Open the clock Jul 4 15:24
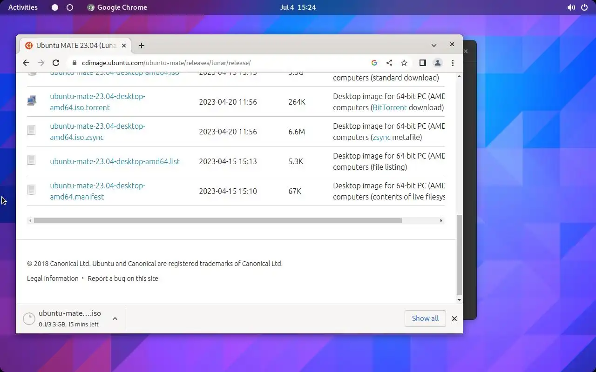Viewport: 596px width, 372px height. pos(298,7)
